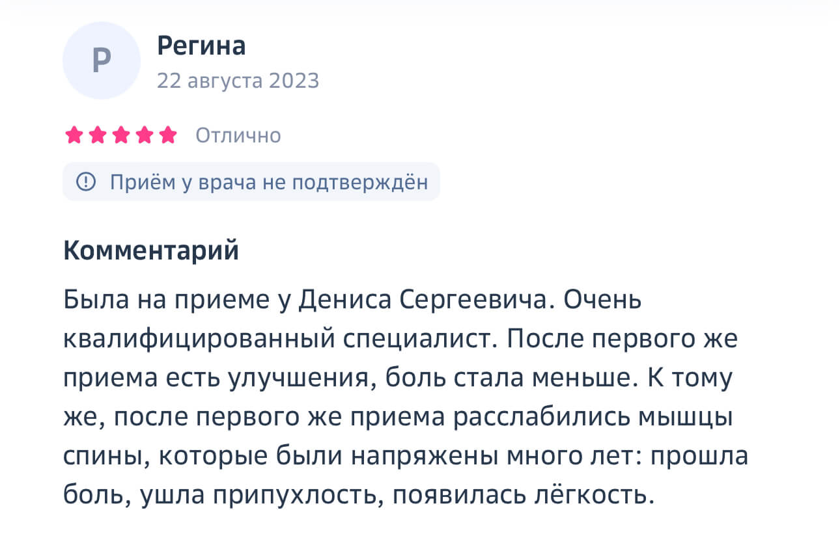Click the date 22 августа 2023
Viewport: 840px width, 549px height.
238,81
